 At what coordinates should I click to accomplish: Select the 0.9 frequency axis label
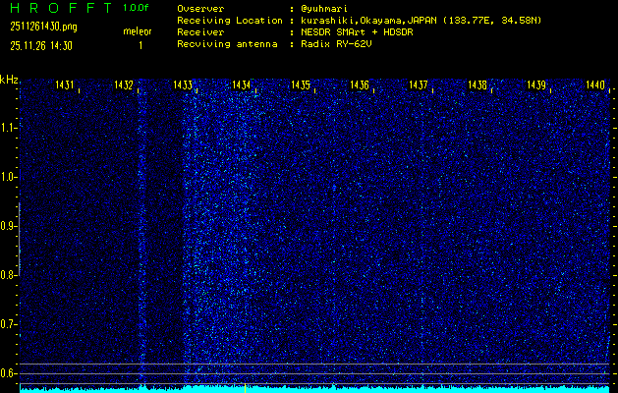pos(9,226)
